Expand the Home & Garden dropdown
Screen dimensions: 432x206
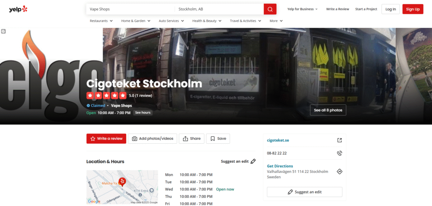point(136,21)
